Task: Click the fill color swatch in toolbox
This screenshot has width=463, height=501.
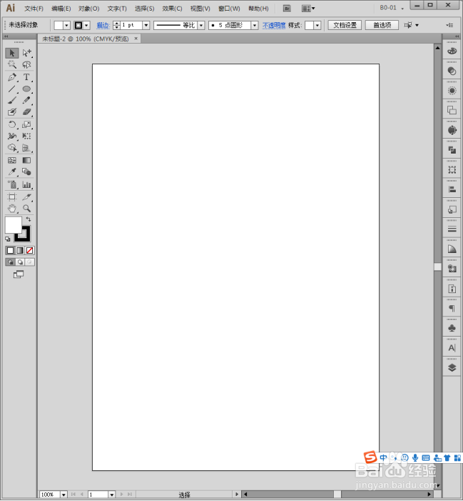Action: point(13,224)
